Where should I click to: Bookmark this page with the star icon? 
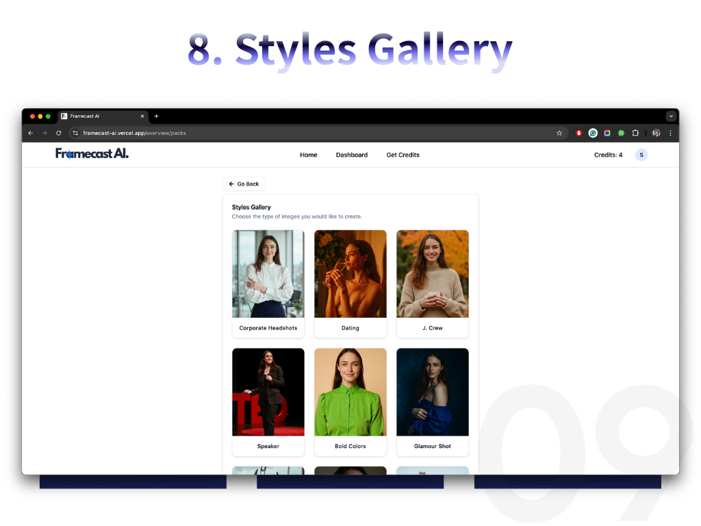click(559, 133)
